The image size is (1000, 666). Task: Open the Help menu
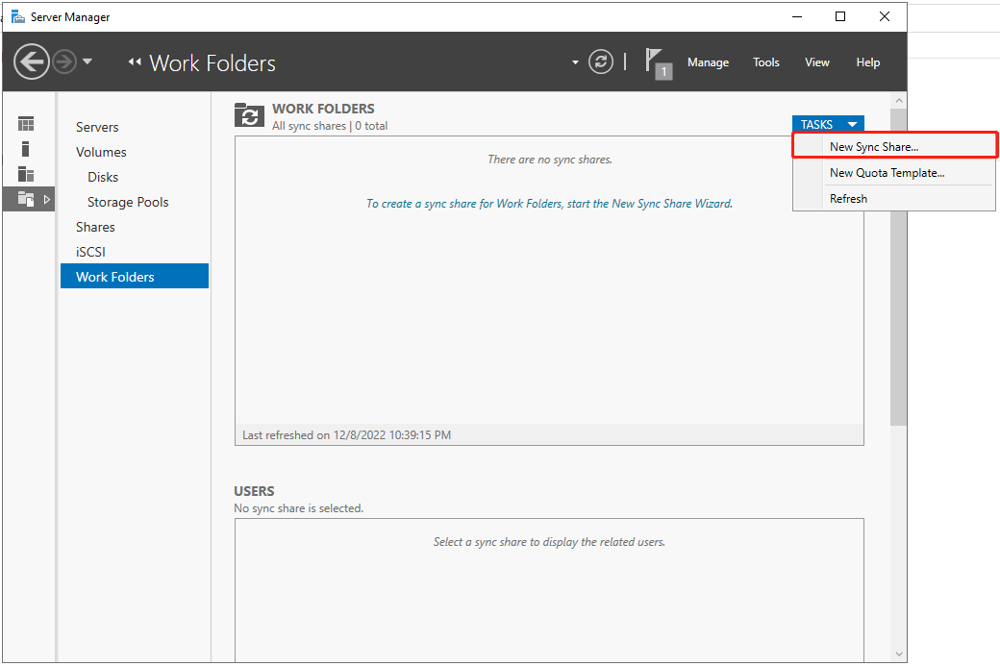(x=868, y=62)
